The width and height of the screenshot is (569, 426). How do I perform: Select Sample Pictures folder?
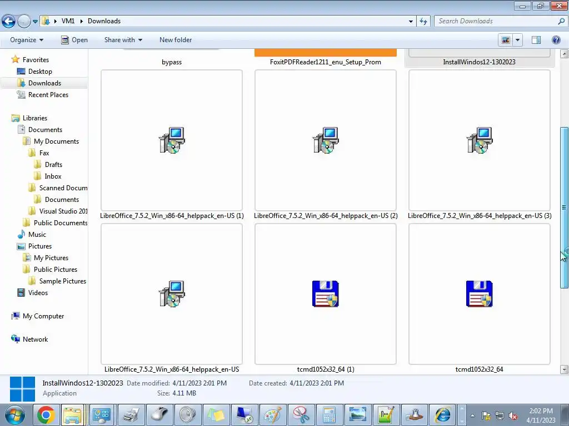63,281
